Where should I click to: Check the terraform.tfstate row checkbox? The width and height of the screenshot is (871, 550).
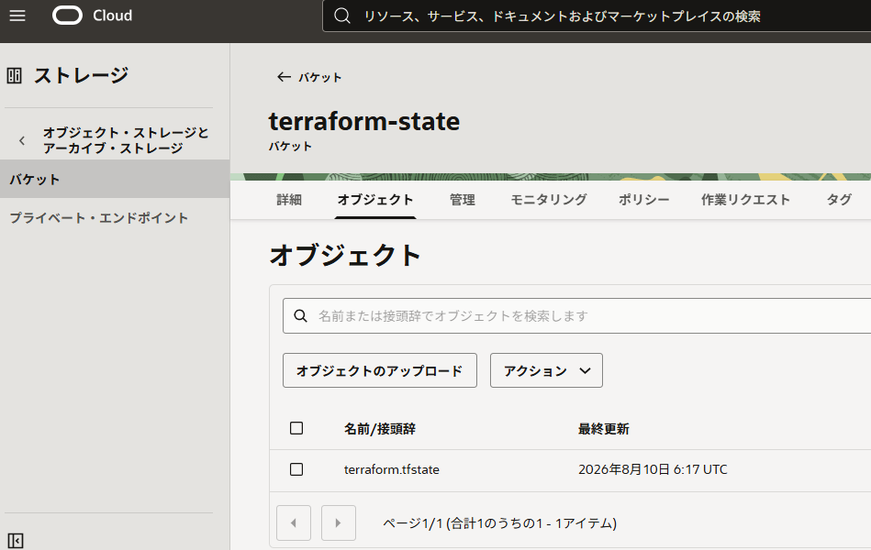(296, 469)
